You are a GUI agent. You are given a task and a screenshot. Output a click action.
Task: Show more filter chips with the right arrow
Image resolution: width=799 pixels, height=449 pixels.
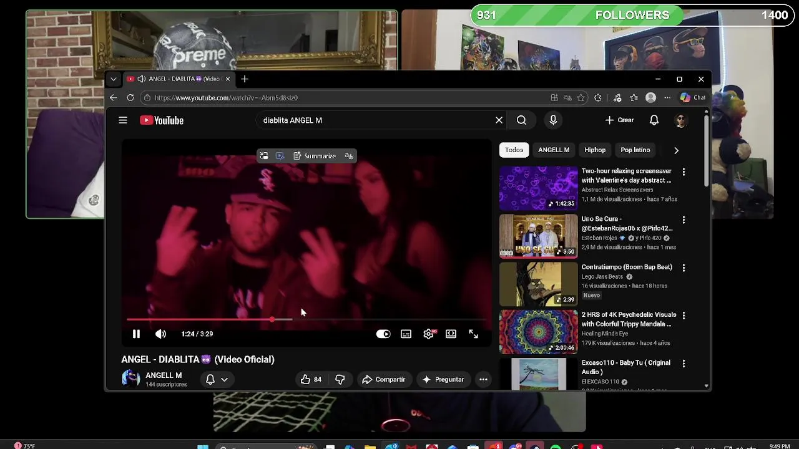[676, 150]
